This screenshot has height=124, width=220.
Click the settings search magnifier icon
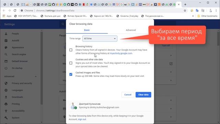(x=63, y=24)
